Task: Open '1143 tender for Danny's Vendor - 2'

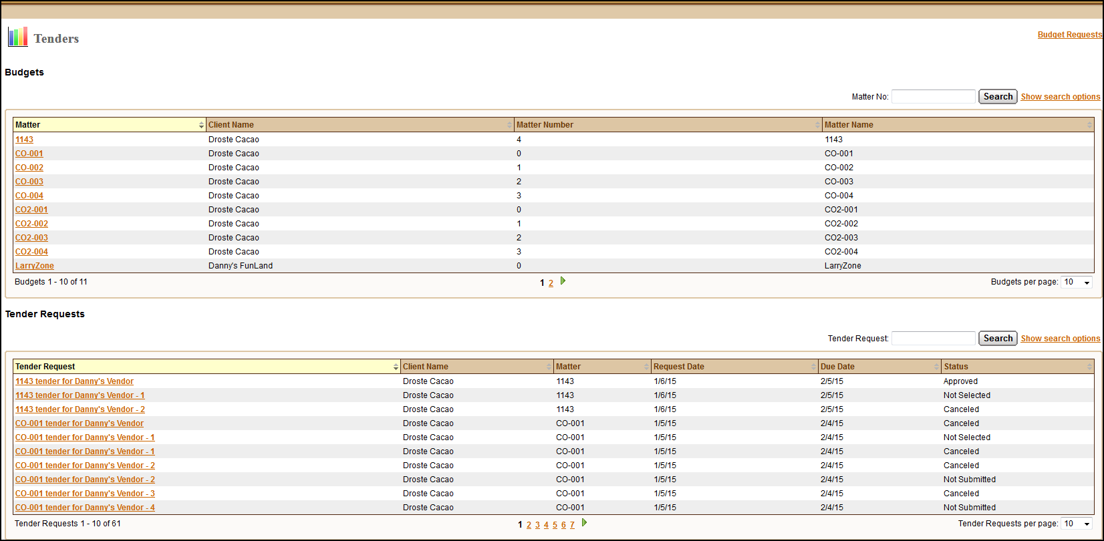Action: tap(80, 409)
